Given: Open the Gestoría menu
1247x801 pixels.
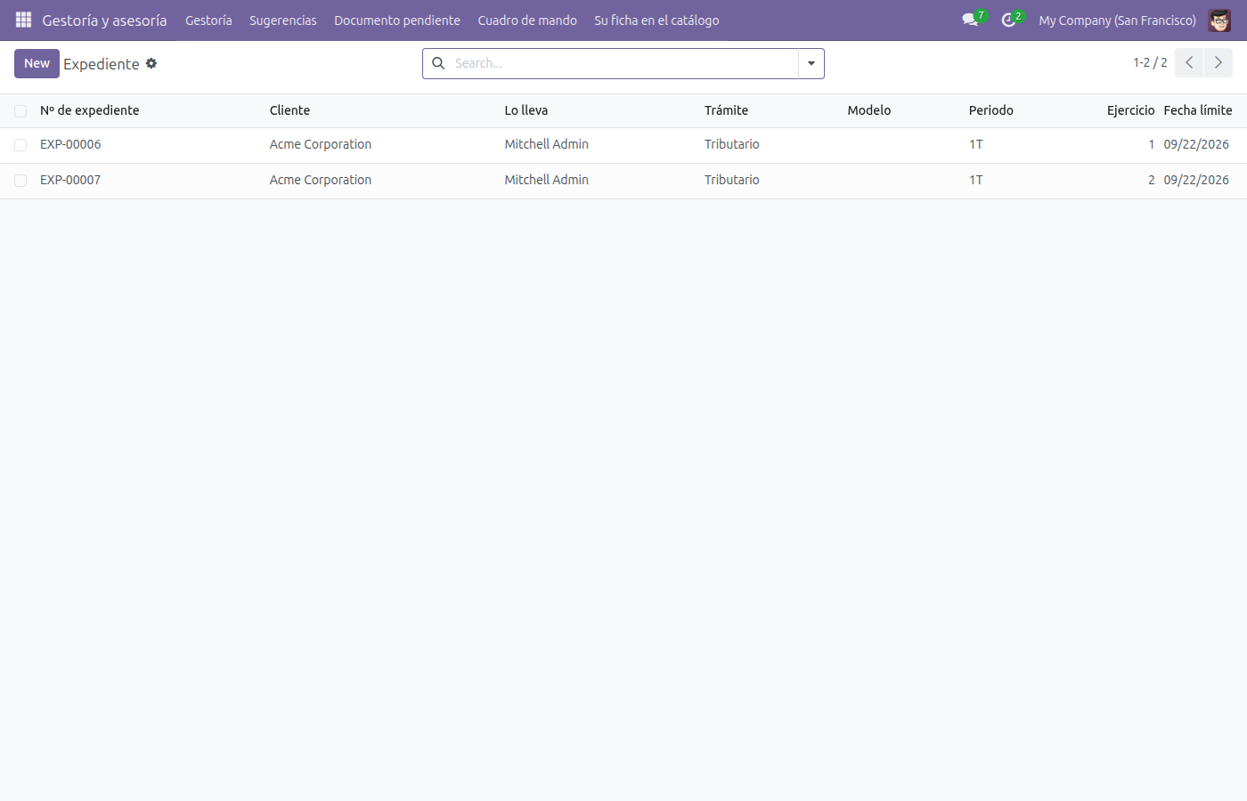Looking at the screenshot, I should 208,20.
